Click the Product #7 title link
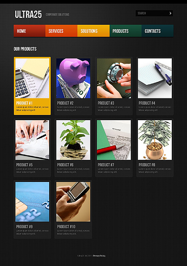Image resolution: width=187 pixels, height=266 pixels. tap(106, 165)
